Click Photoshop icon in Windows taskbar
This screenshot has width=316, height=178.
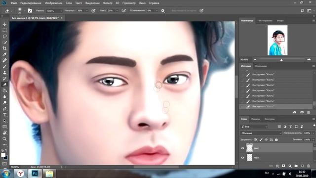click(35, 174)
